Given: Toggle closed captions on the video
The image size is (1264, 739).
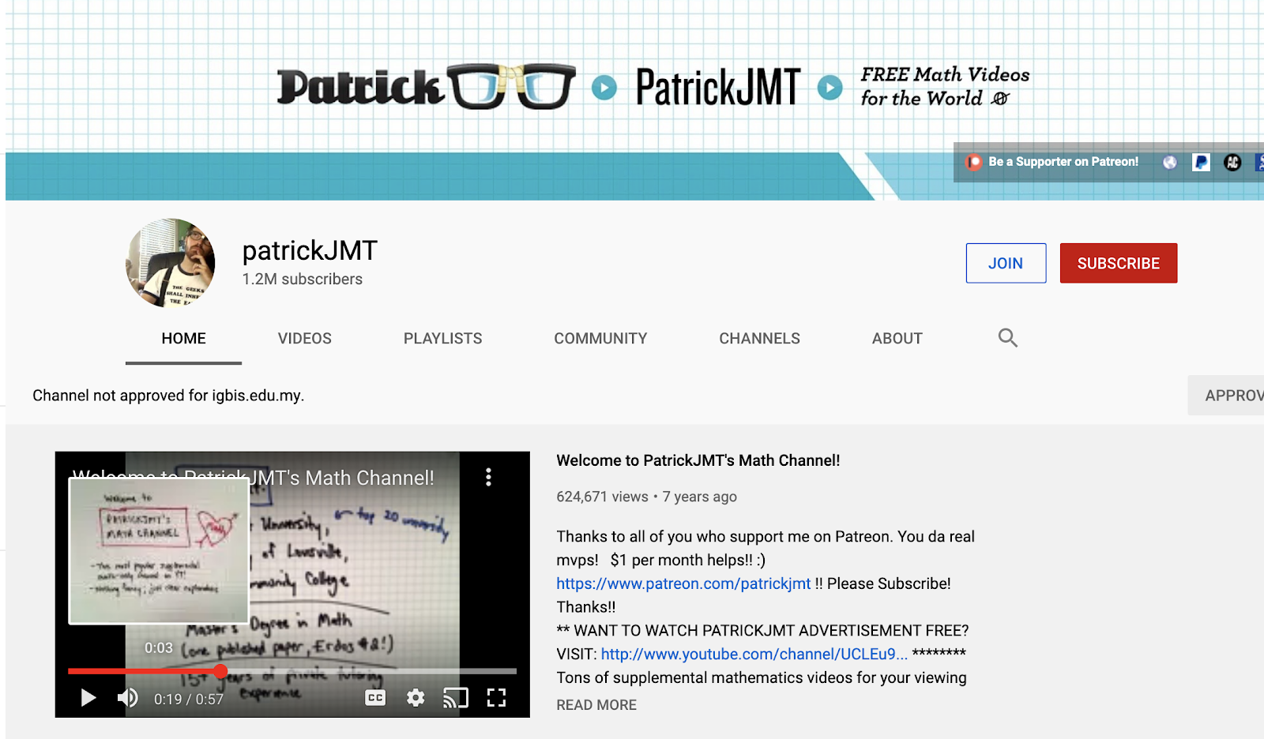Looking at the screenshot, I should pyautogui.click(x=375, y=698).
